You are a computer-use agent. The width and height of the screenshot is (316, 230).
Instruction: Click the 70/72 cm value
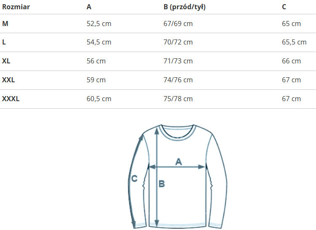[x=178, y=42]
